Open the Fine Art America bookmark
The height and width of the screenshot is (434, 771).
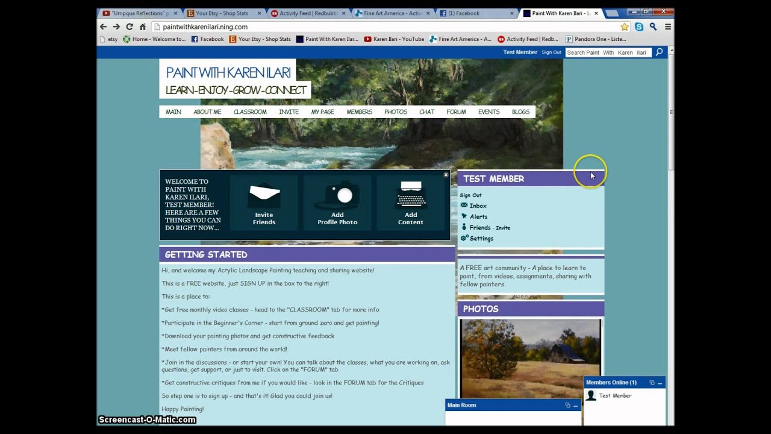[460, 39]
